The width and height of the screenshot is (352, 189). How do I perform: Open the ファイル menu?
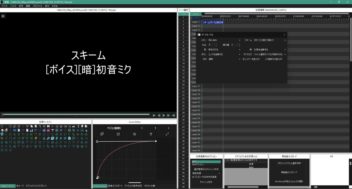tap(4, 6)
